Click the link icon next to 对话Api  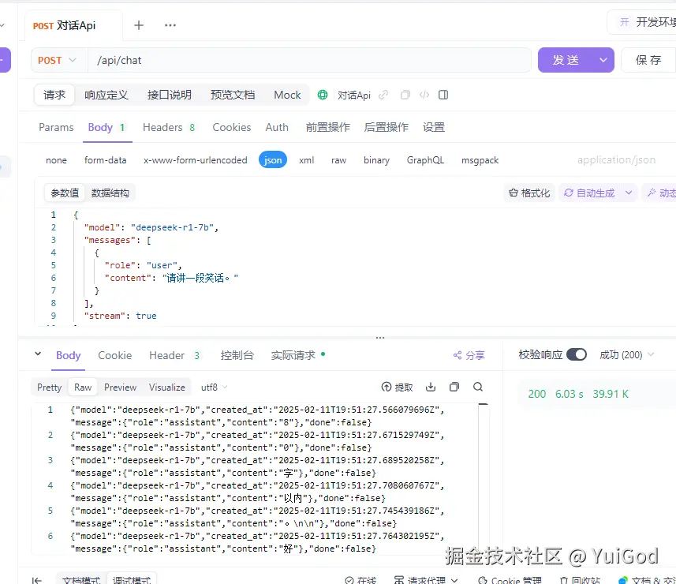click(x=383, y=95)
